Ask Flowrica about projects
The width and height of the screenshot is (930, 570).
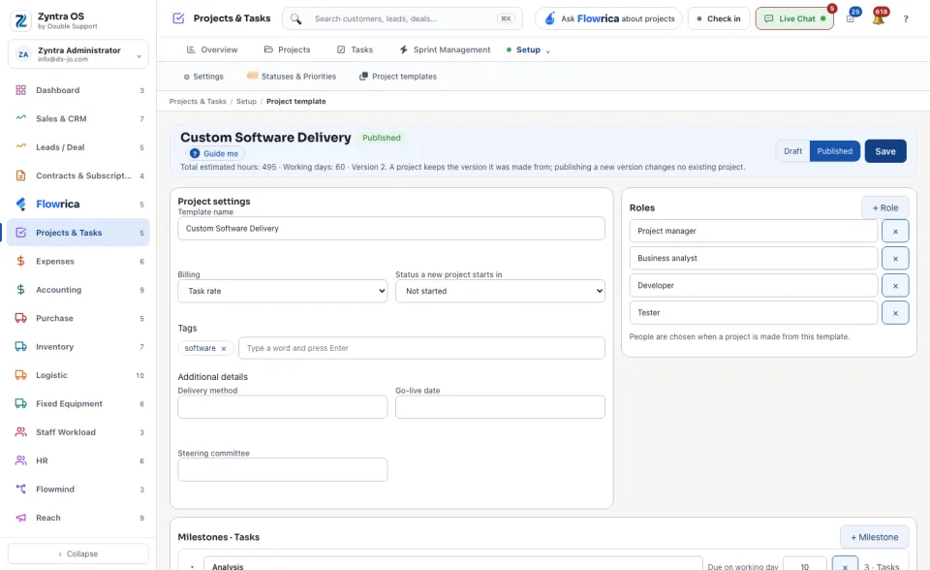[609, 19]
